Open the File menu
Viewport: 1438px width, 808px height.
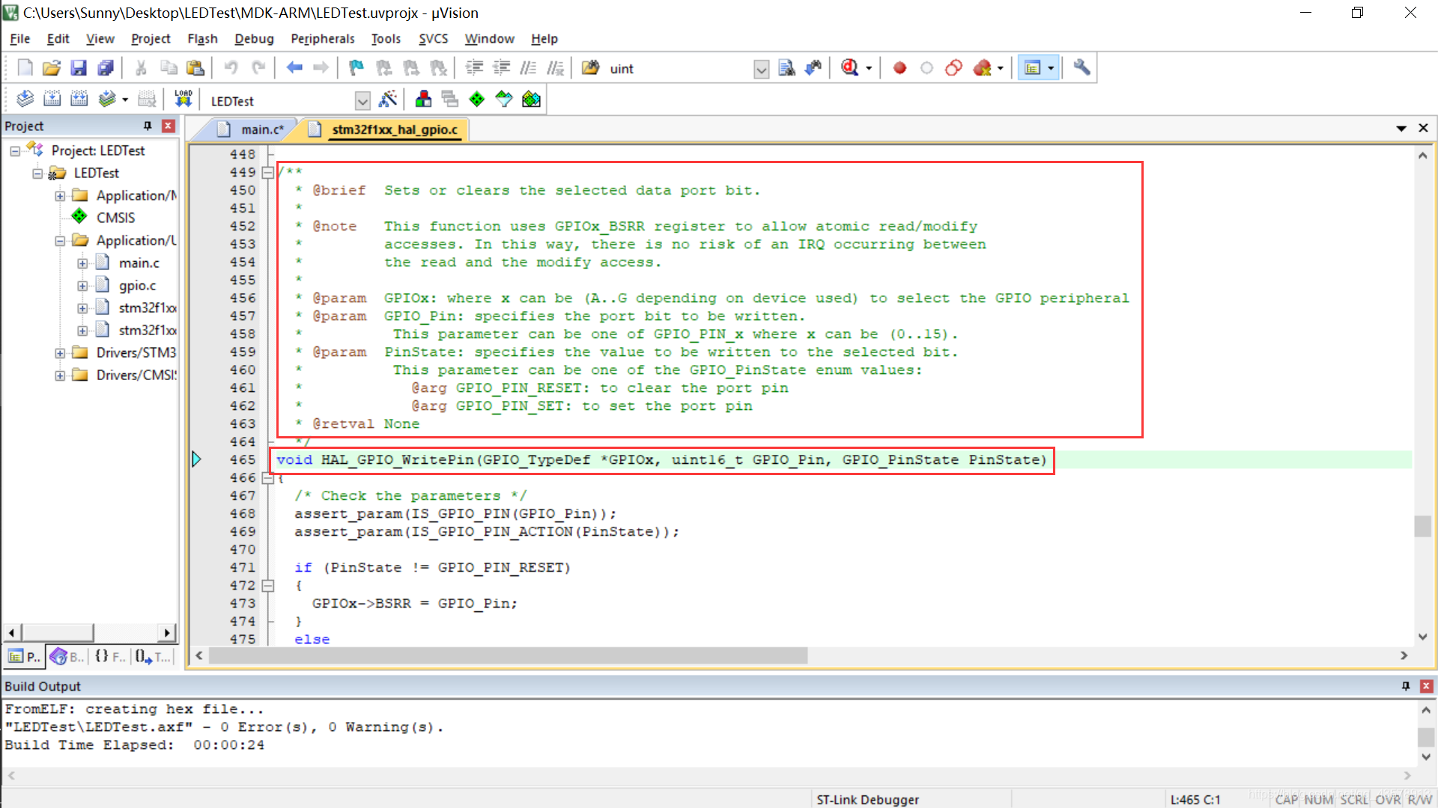(x=20, y=39)
